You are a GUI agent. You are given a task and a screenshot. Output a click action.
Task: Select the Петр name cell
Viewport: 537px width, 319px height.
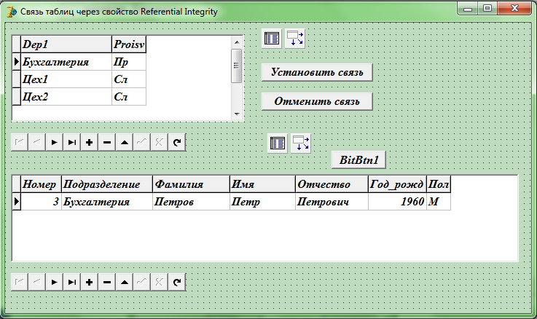click(x=263, y=202)
